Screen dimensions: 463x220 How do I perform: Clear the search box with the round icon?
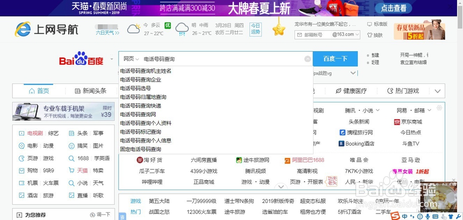(x=307, y=59)
